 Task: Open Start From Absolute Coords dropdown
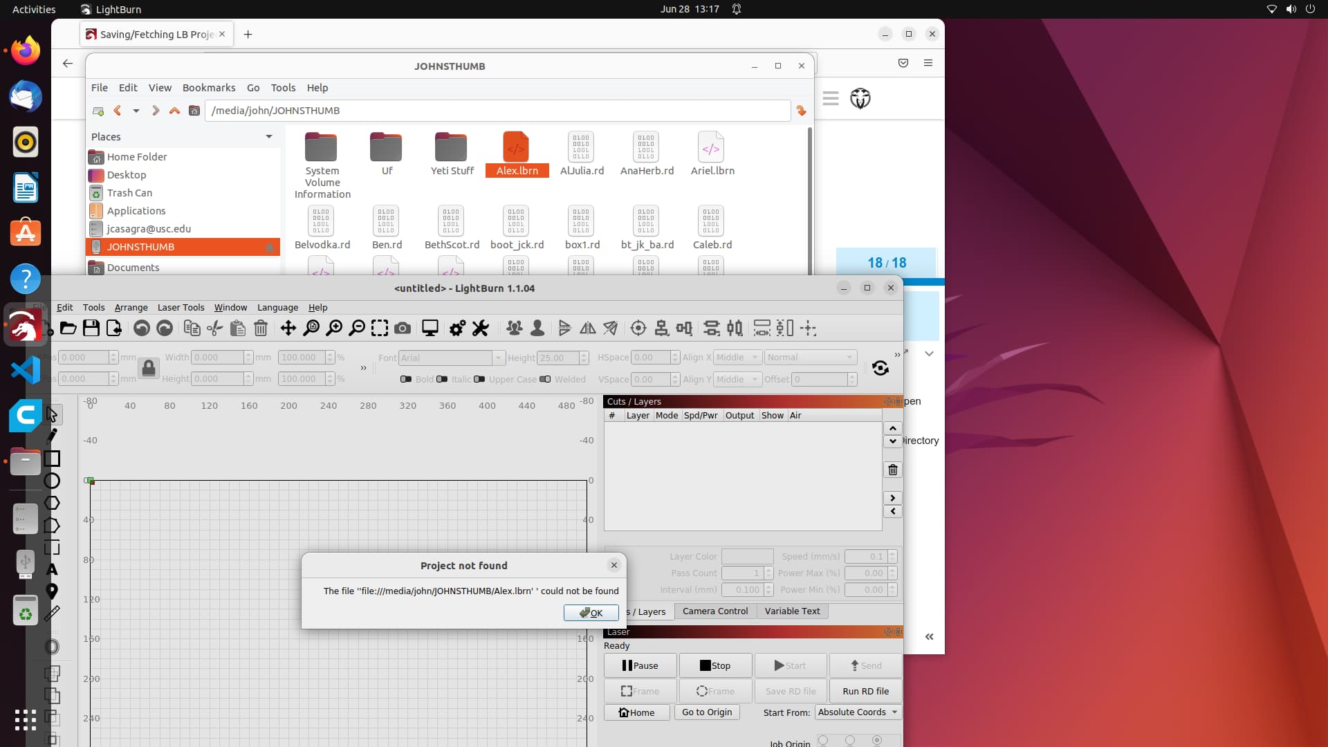(858, 712)
